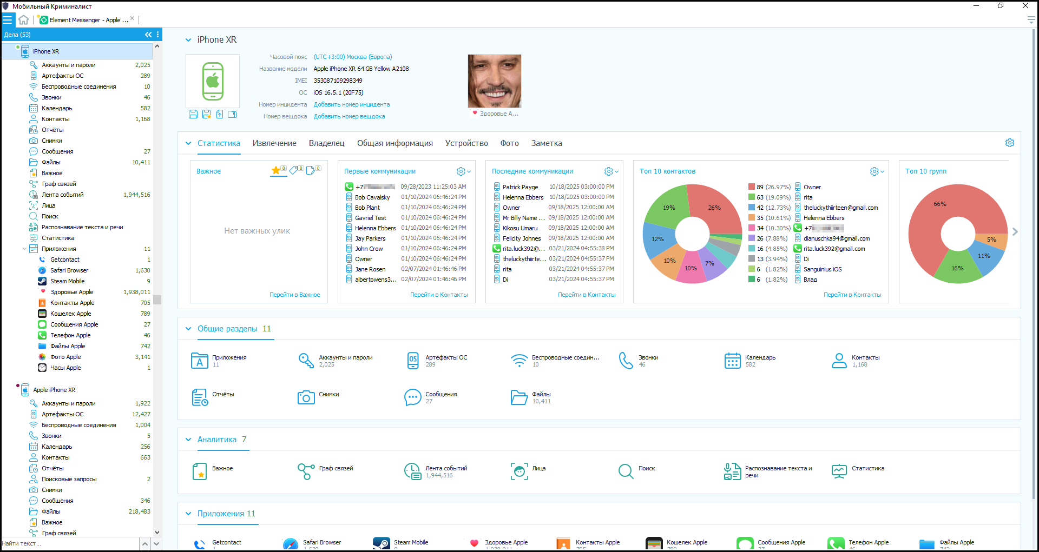Open Граф связей analytics icon

coord(306,471)
